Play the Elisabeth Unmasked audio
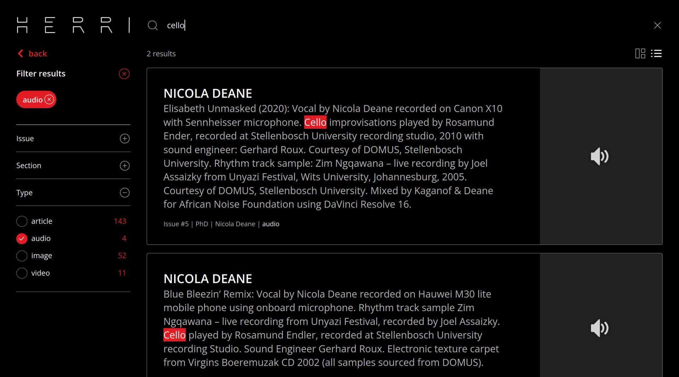The width and height of the screenshot is (679, 377). (x=599, y=156)
